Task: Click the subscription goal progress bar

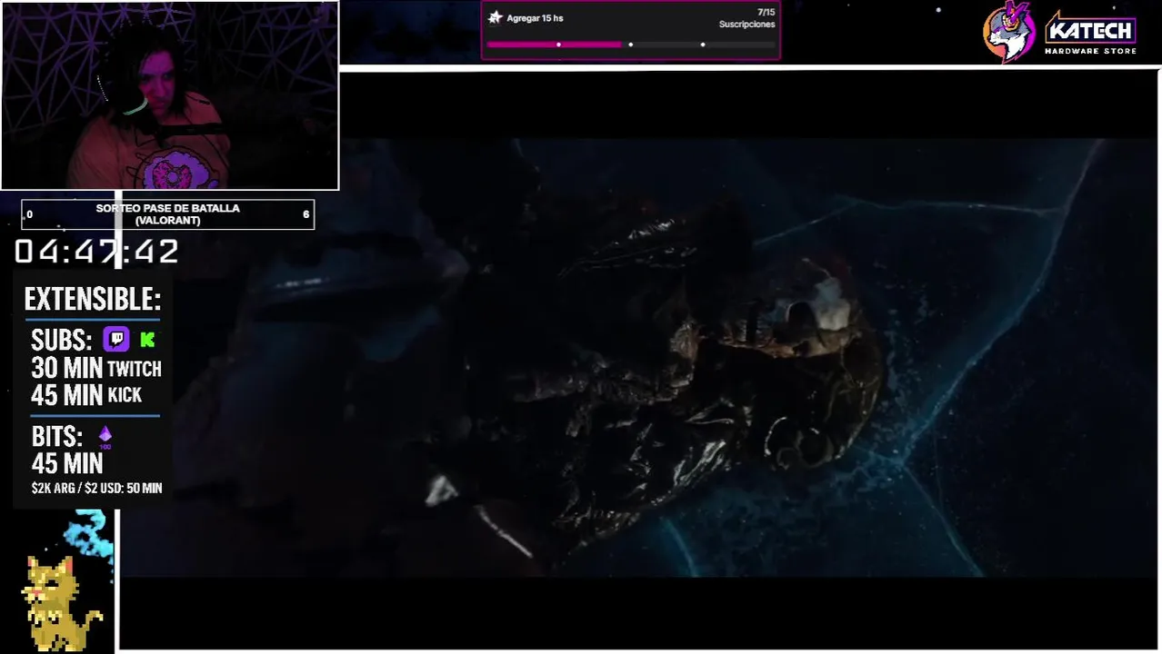Action: pyautogui.click(x=630, y=44)
